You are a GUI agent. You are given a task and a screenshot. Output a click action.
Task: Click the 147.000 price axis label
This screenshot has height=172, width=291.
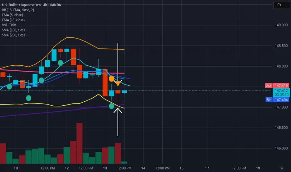coord(281,107)
